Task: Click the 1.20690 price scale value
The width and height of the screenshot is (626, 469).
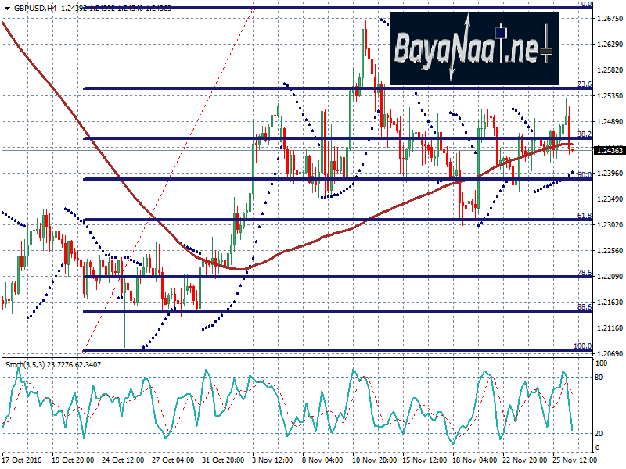Action: point(609,353)
